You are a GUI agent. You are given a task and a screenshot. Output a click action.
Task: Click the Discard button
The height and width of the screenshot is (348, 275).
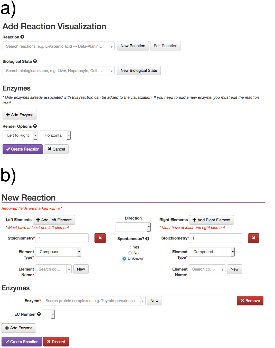[56, 342]
